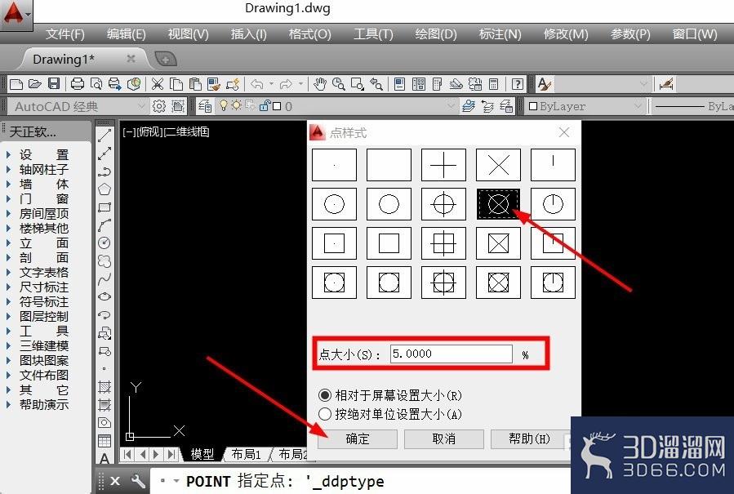The height and width of the screenshot is (494, 734).
Task: Select the Rectangle tool
Action: click(x=104, y=207)
